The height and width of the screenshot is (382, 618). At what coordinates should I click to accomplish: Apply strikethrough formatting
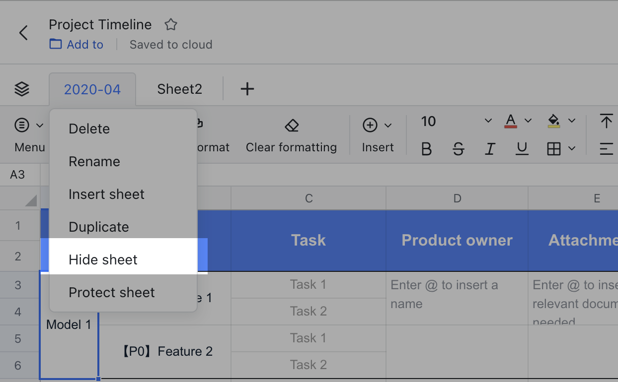click(458, 148)
